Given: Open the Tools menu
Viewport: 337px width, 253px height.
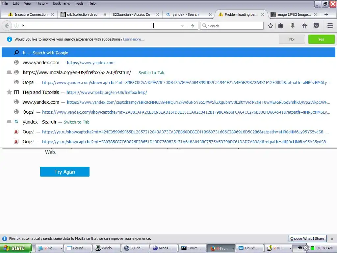Looking at the screenshot, I should (x=79, y=3).
